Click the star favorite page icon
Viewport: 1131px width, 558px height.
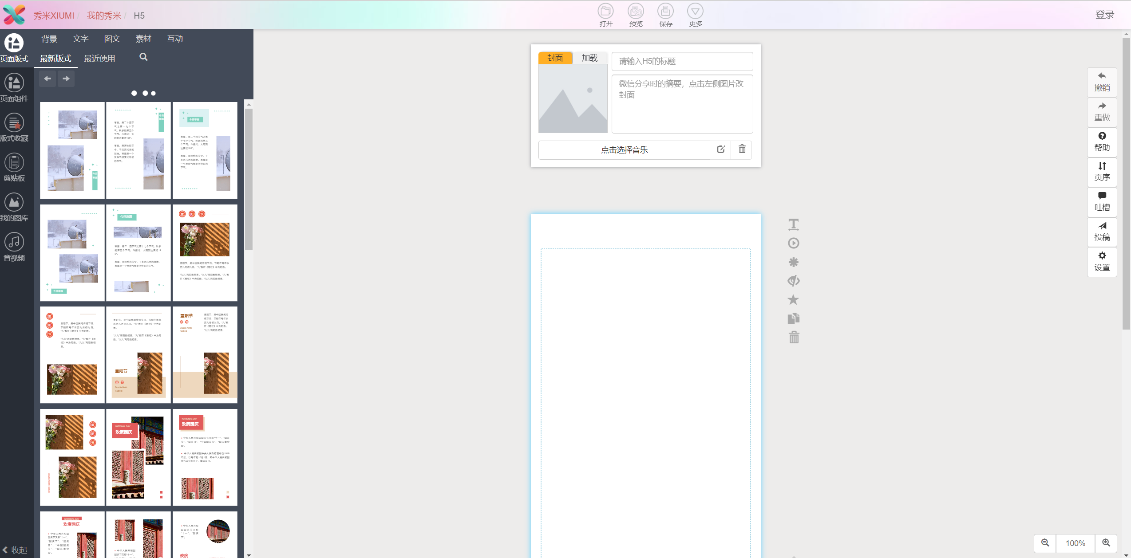[793, 300]
